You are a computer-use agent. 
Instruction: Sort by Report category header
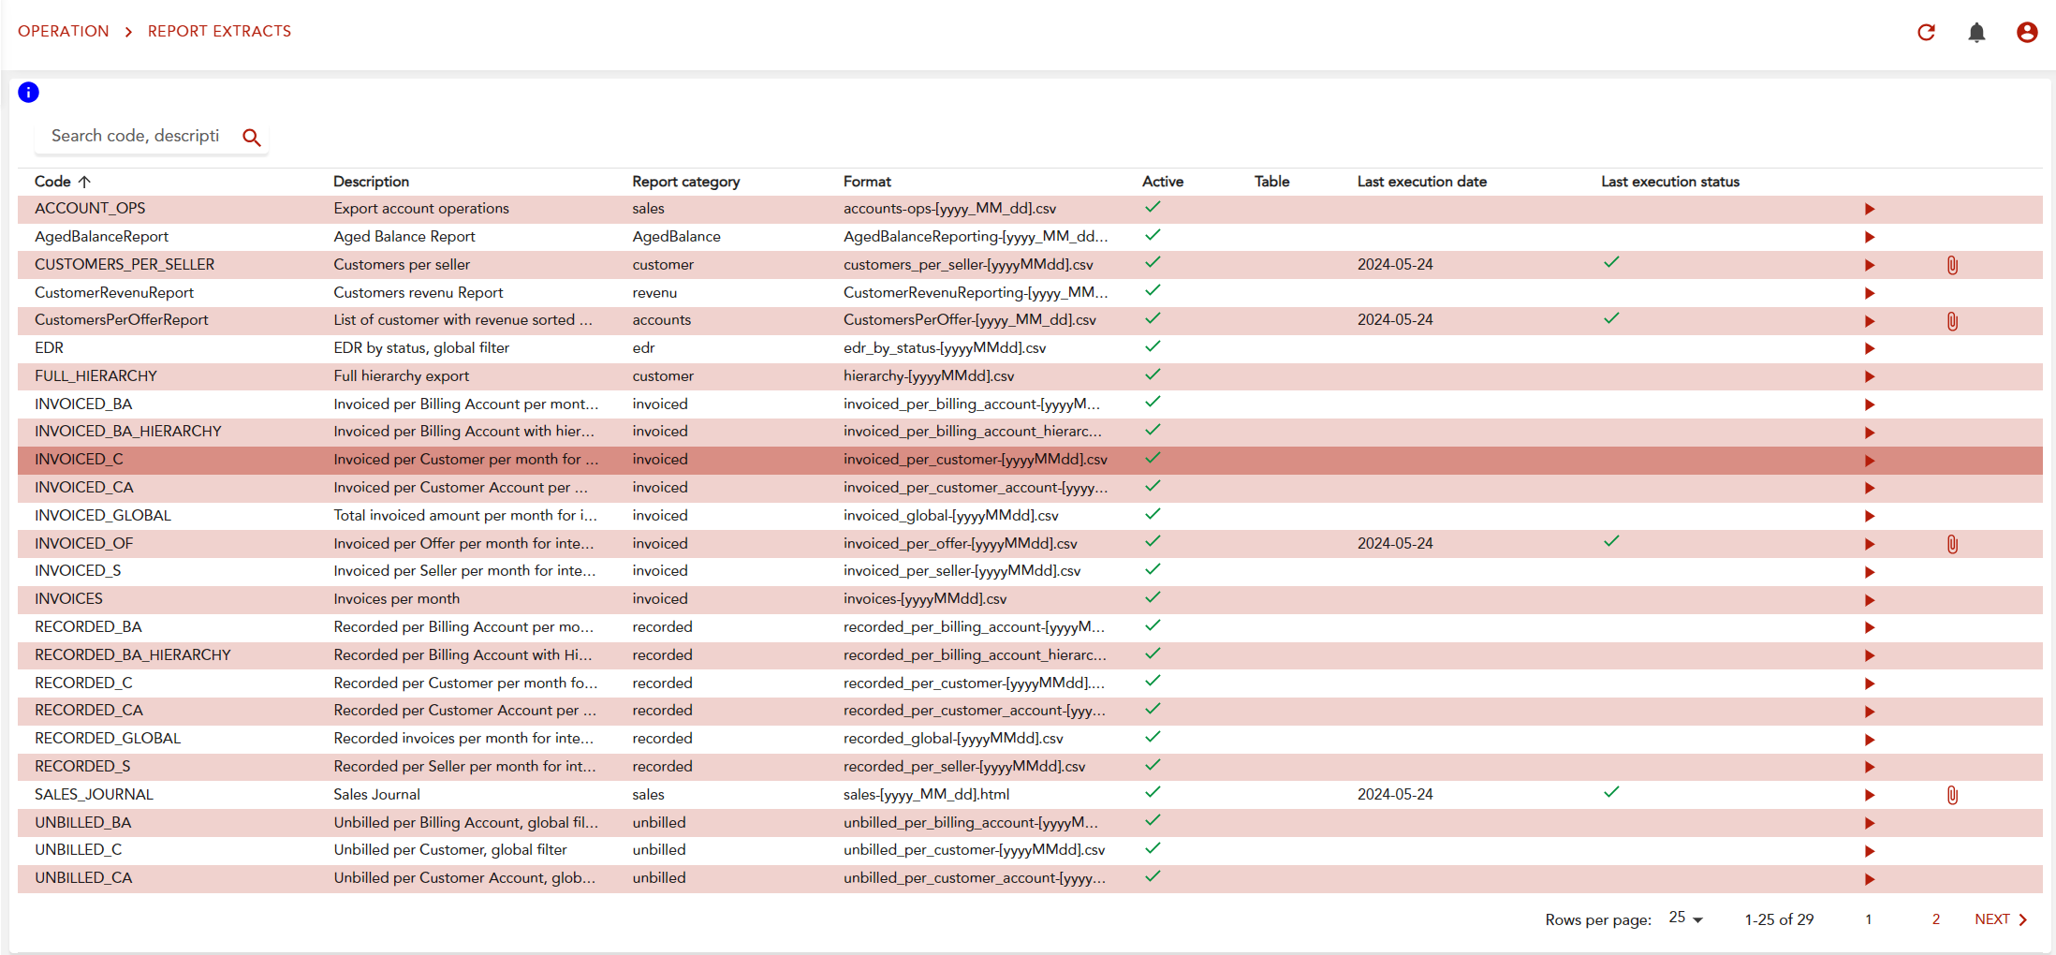pos(685,182)
